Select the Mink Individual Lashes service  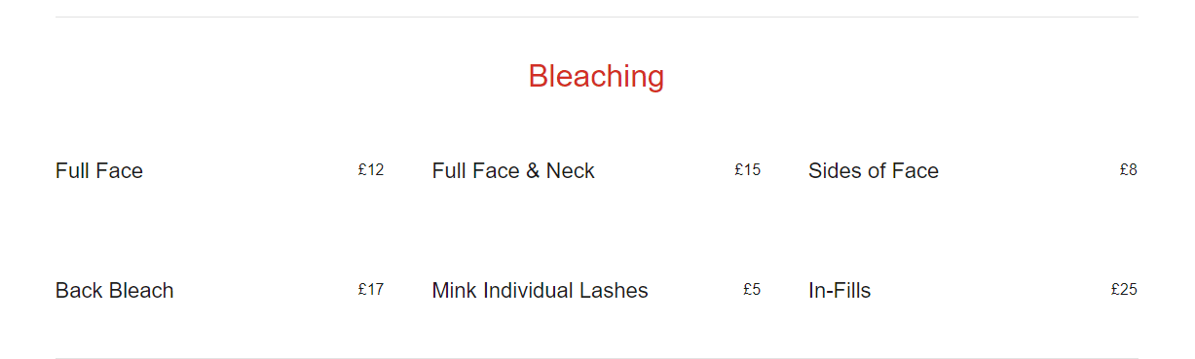[x=540, y=291]
